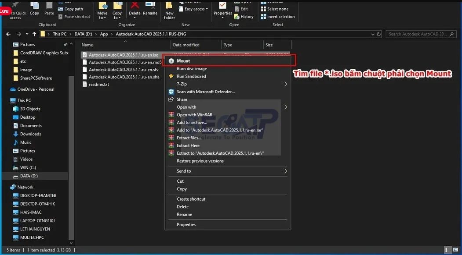Click the red Delete icon in Organize group
The height and width of the screenshot is (255, 462).
point(134,5)
